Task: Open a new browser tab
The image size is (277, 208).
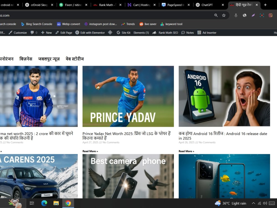Action: point(265,5)
